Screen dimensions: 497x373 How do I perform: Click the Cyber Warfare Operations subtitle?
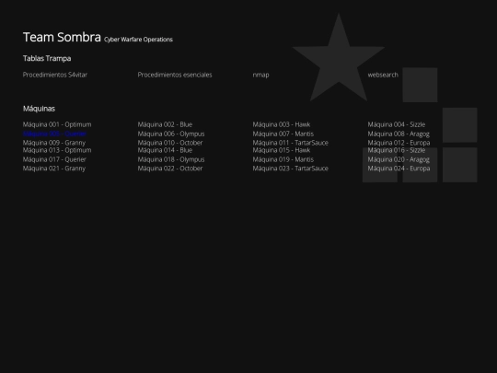point(138,40)
